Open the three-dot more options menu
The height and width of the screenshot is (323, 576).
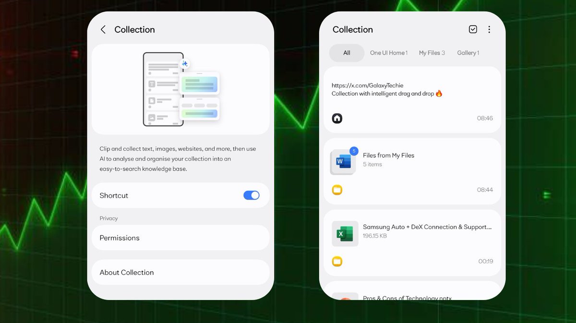(489, 29)
